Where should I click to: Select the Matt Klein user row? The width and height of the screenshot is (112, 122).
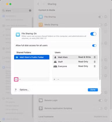(x=75, y=57)
